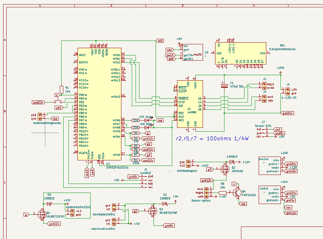Select the vdd power symbol above U1
Screen dimensions: 323x239
pyautogui.click(x=159, y=40)
